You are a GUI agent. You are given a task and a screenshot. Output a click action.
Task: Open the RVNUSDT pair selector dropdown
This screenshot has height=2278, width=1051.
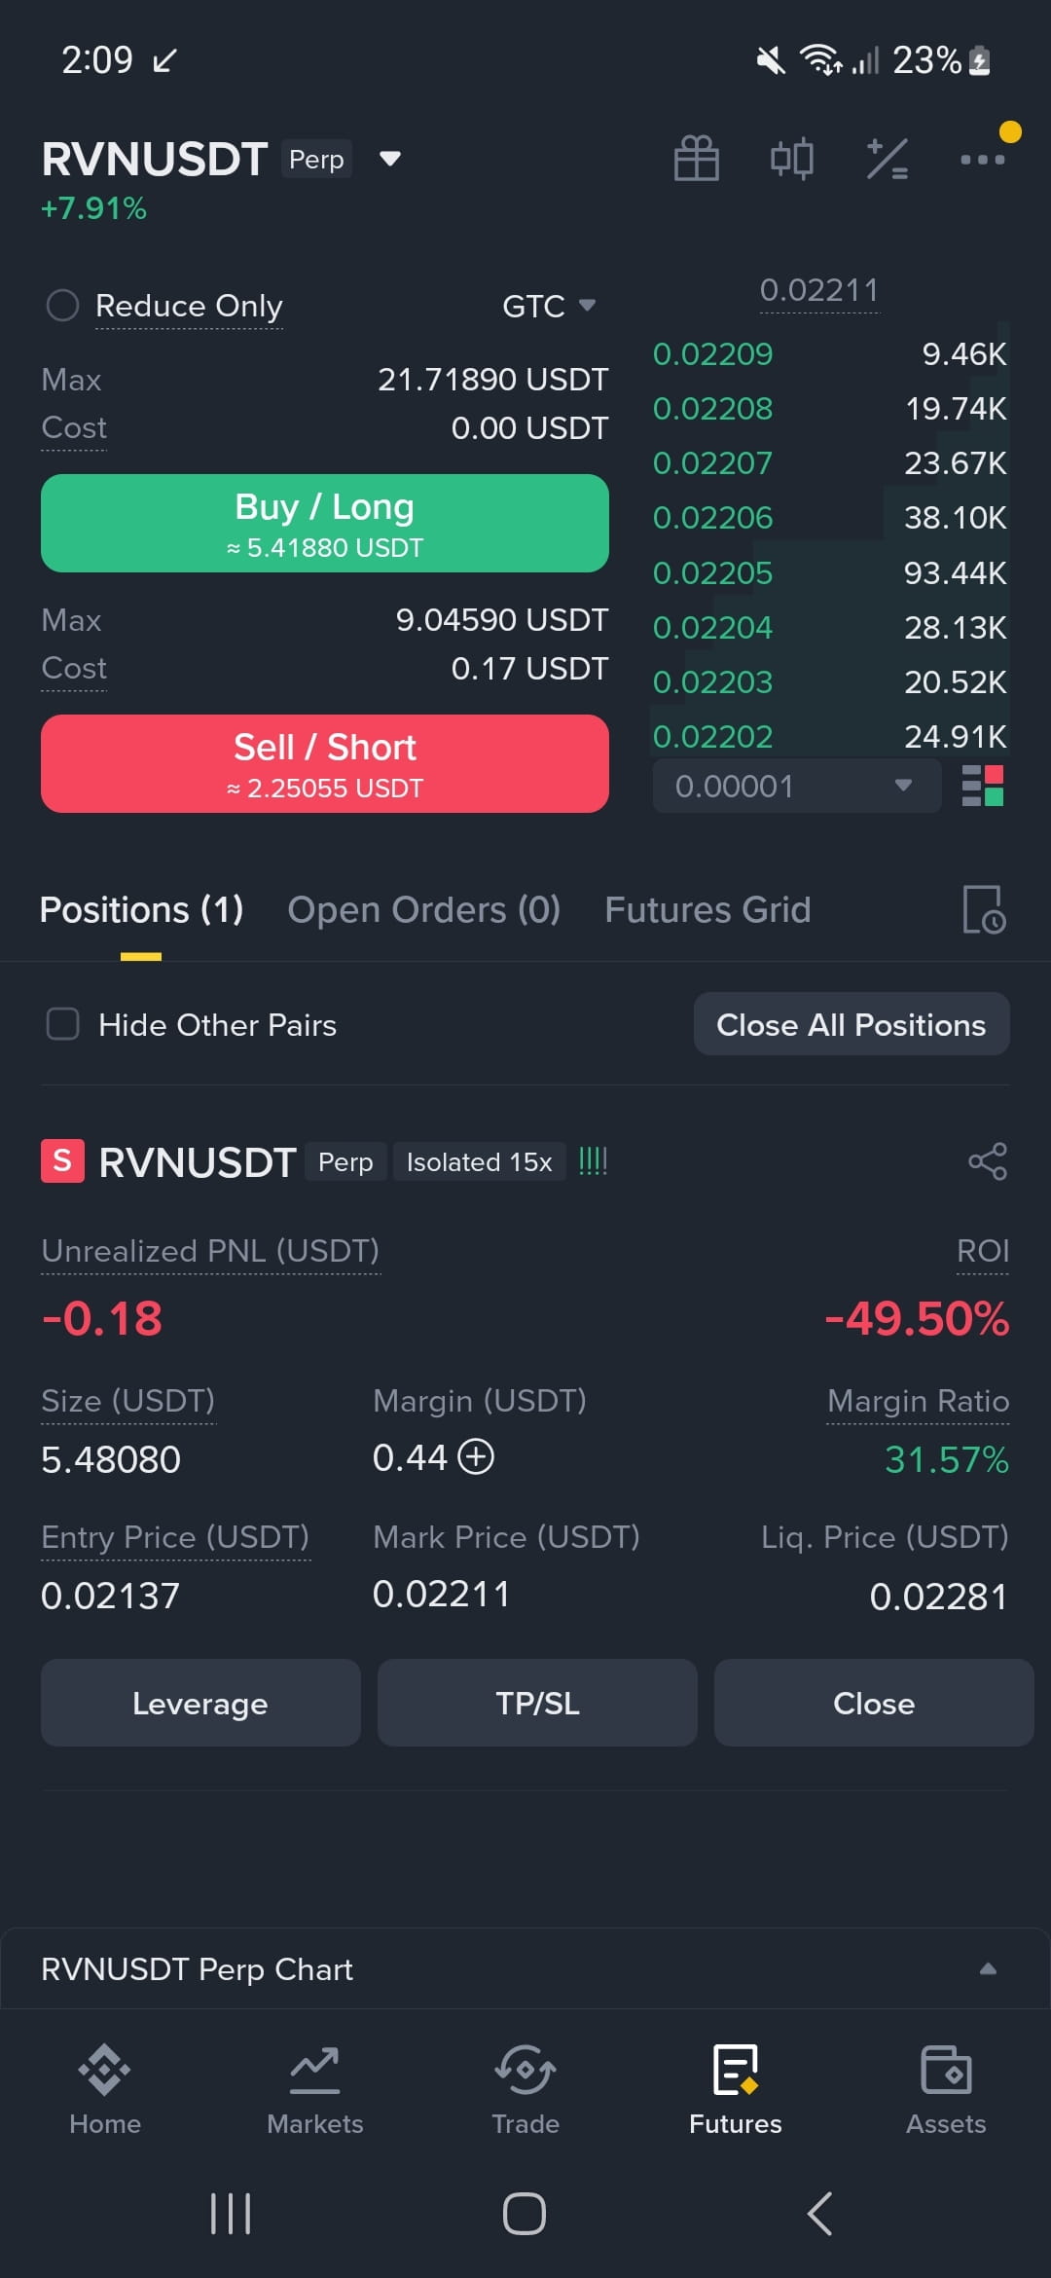click(x=390, y=159)
